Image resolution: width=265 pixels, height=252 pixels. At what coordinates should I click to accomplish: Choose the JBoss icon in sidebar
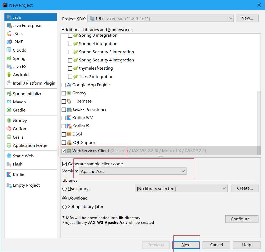(x=9, y=34)
